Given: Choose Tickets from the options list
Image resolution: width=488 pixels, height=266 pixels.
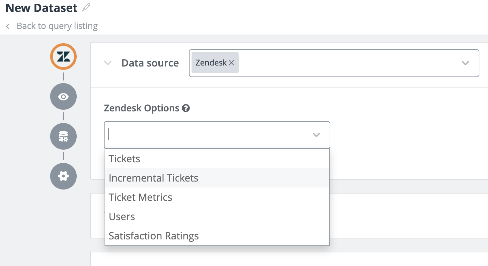Looking at the screenshot, I should (x=217, y=159).
